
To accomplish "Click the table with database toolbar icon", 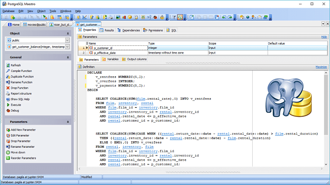I will point(60,18).
